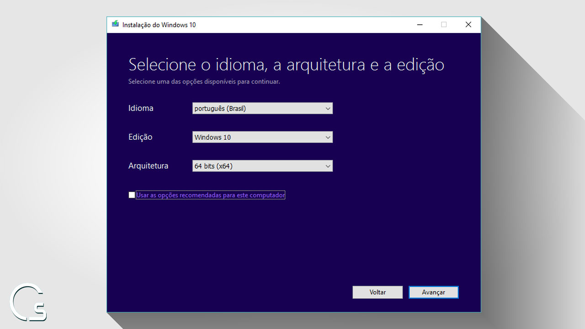Open the Idioma language dropdown
The image size is (585, 329).
point(262,108)
